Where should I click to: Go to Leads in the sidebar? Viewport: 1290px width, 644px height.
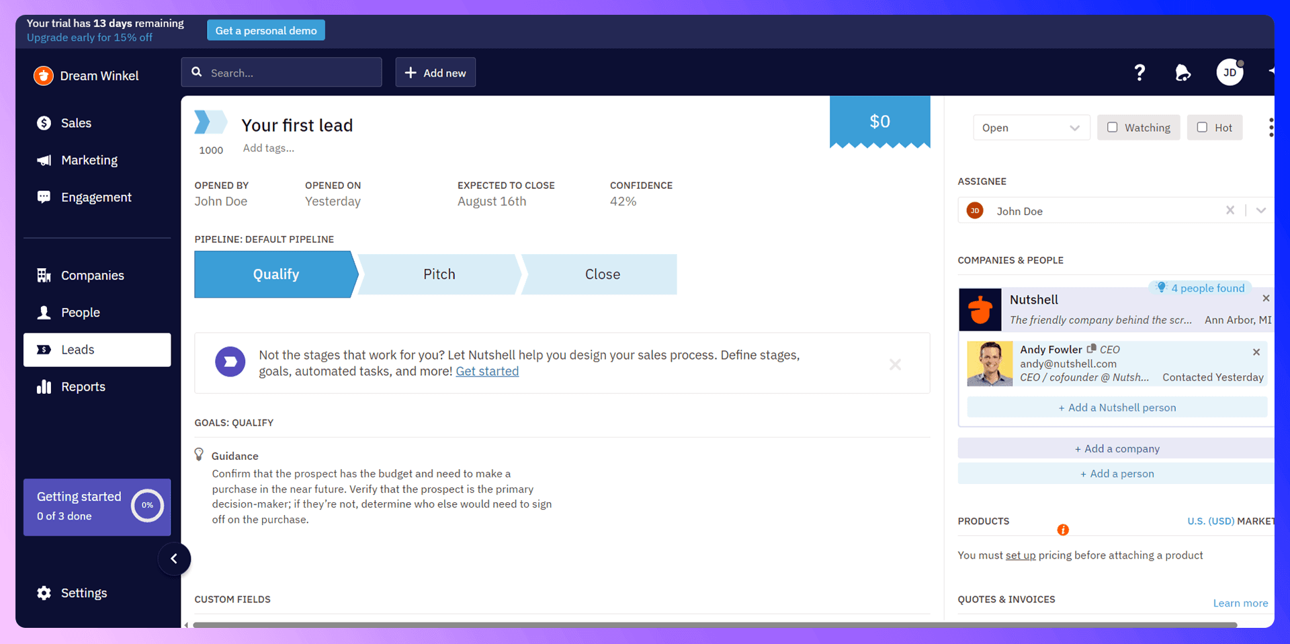click(x=97, y=350)
